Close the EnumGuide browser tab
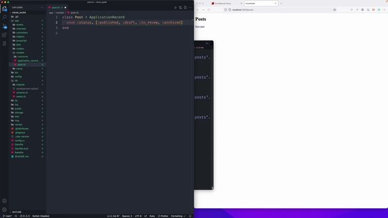Image resolution: width=388 pixels, height=218 pixels. [x=275, y=4]
